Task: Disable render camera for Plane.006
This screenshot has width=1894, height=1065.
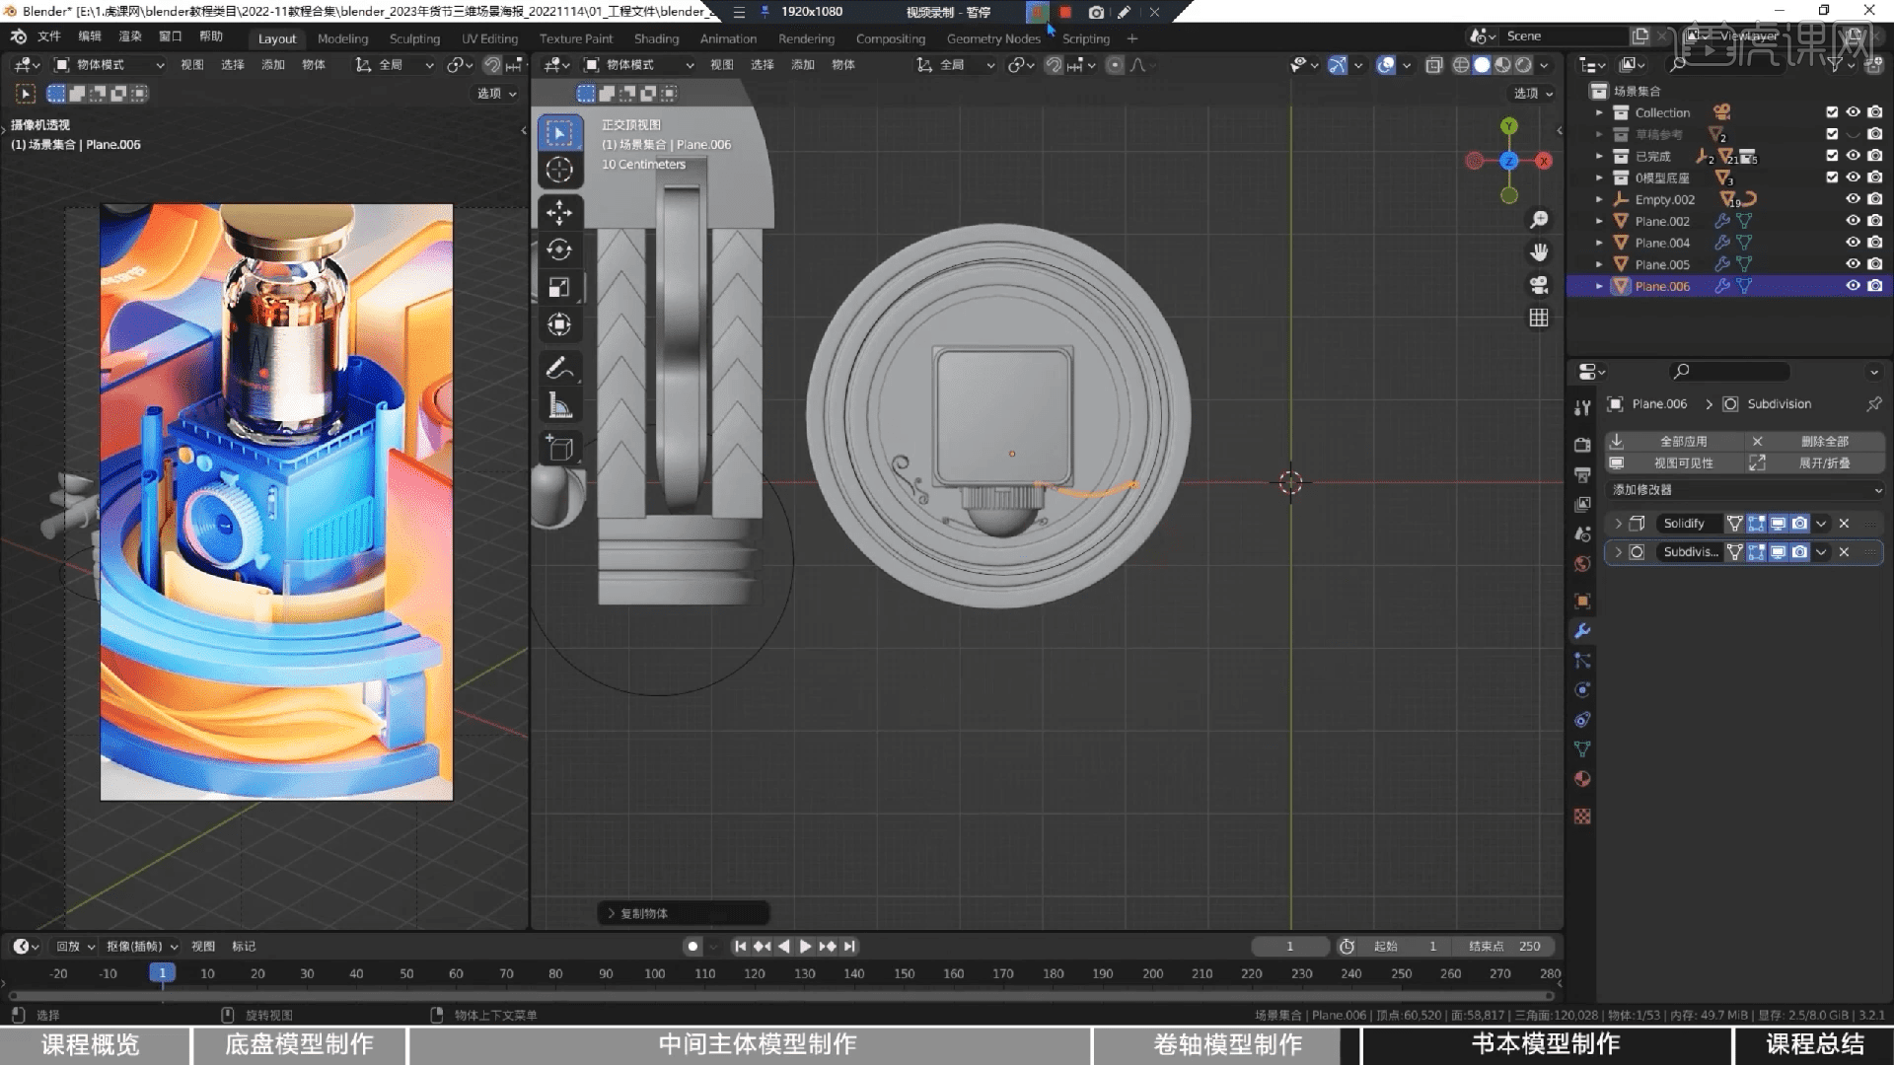Action: [1874, 286]
